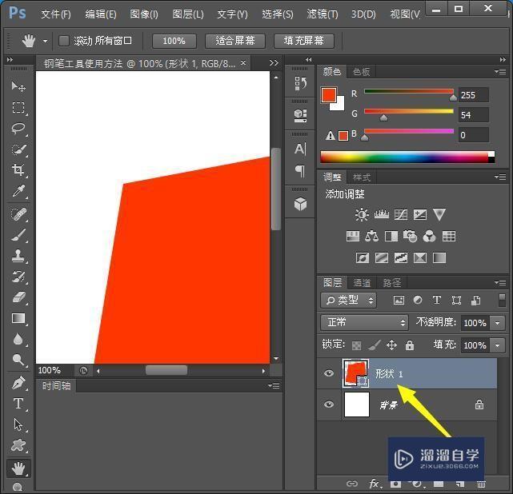
Task: Select the Horizontal Type tool
Action: pos(18,404)
